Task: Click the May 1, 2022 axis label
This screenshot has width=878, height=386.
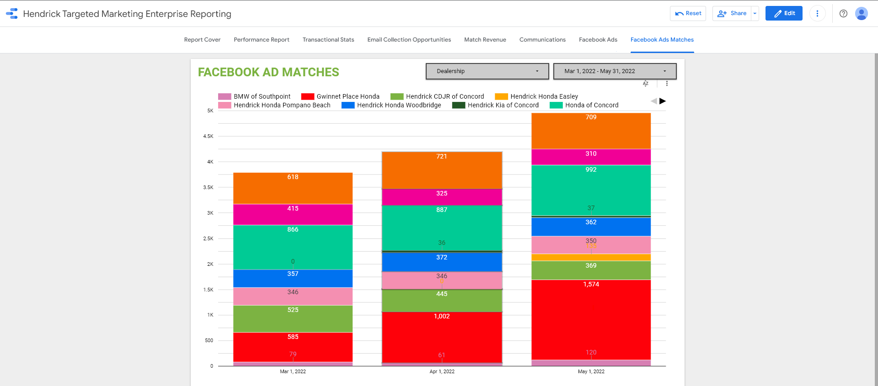Action: click(591, 371)
